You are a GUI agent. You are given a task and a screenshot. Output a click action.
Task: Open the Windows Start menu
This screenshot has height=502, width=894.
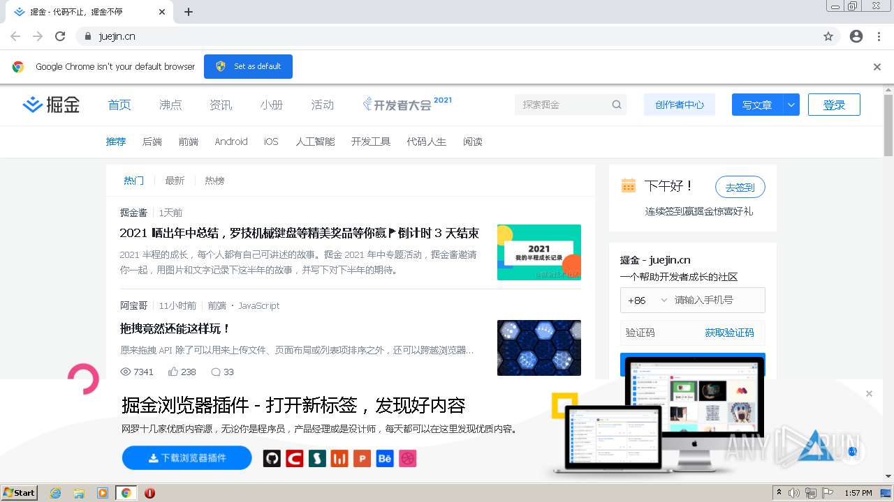(20, 493)
